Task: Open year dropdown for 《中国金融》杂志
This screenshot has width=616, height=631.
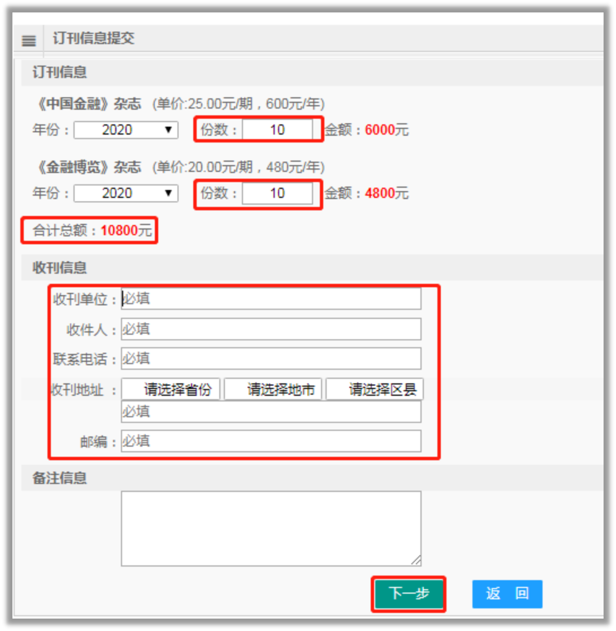Action: [x=126, y=130]
